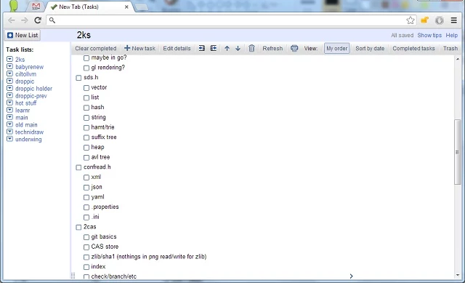The width and height of the screenshot is (465, 283).
Task: Tick the checkbox for the suffix tree task
Action: coord(86,137)
